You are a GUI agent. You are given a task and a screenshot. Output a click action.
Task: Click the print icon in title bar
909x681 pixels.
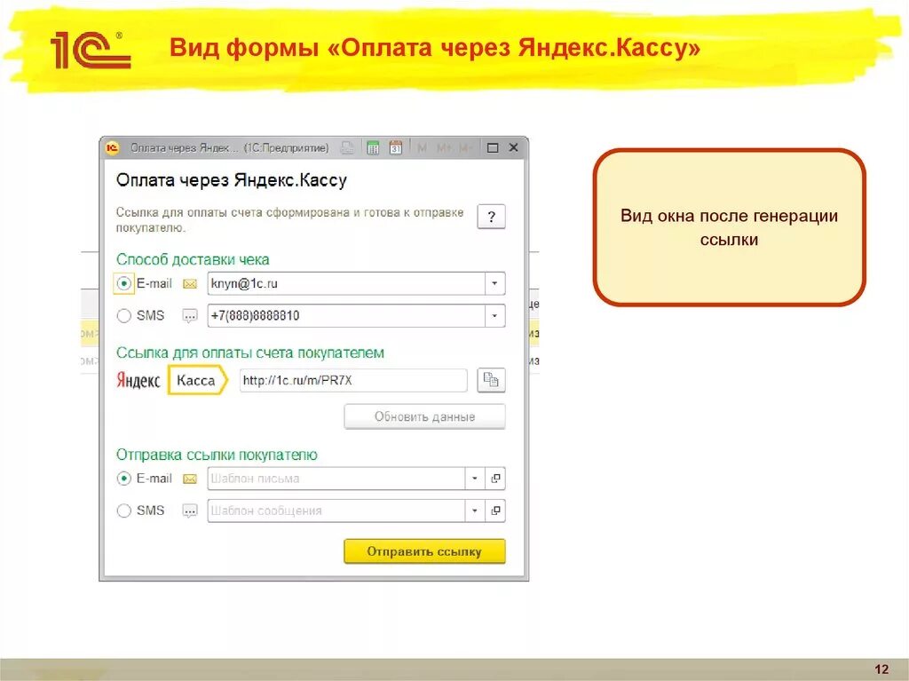[347, 148]
